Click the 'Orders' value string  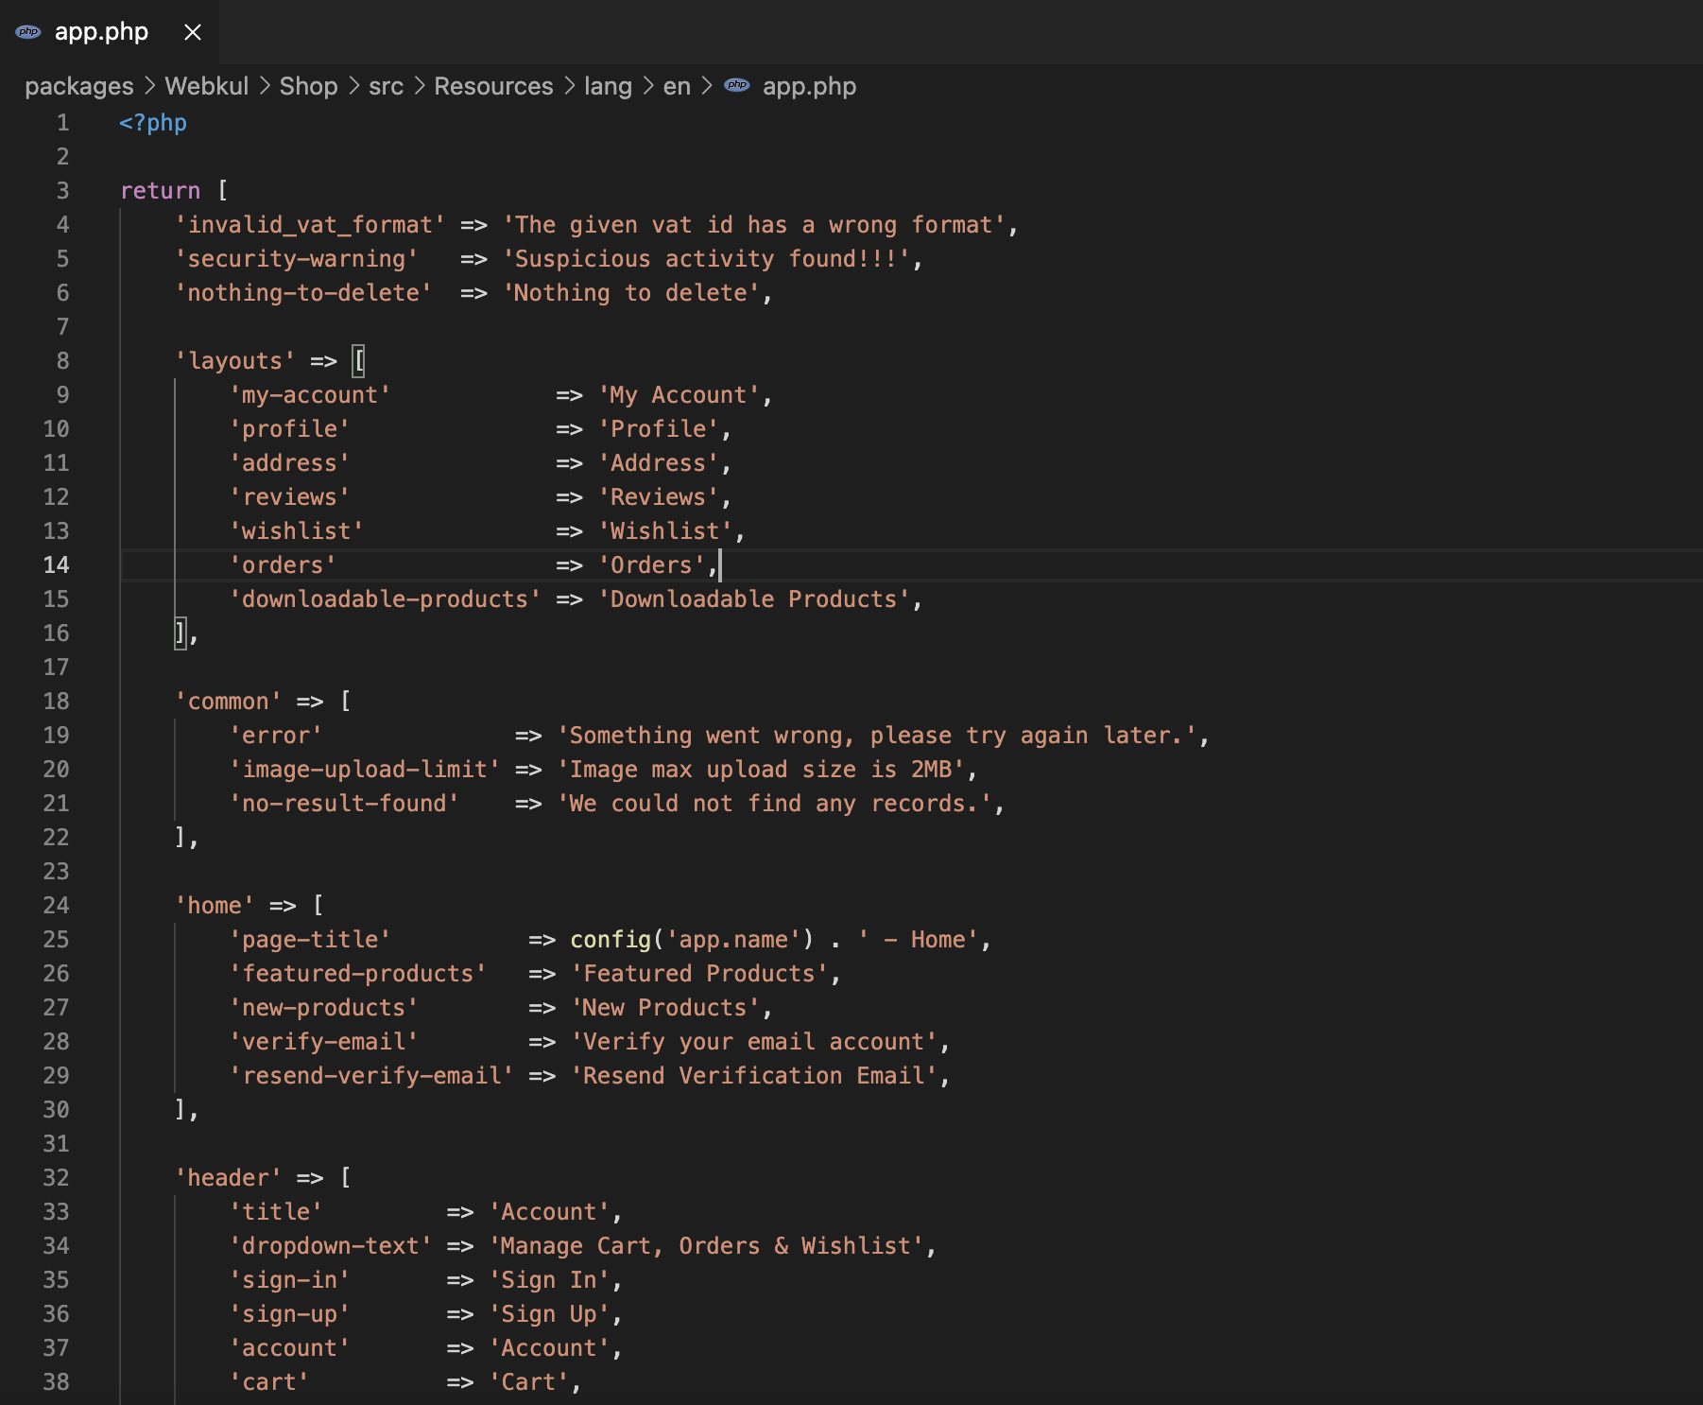(x=652, y=565)
